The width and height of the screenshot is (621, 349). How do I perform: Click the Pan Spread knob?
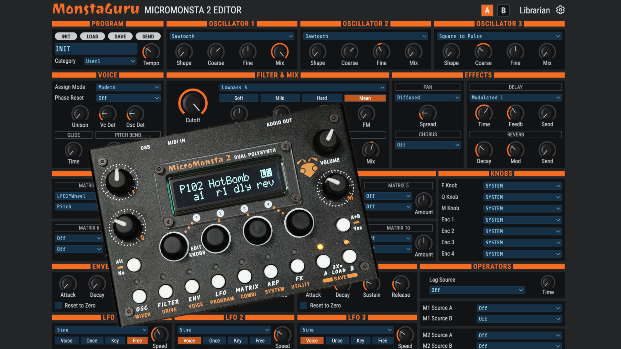(x=428, y=113)
